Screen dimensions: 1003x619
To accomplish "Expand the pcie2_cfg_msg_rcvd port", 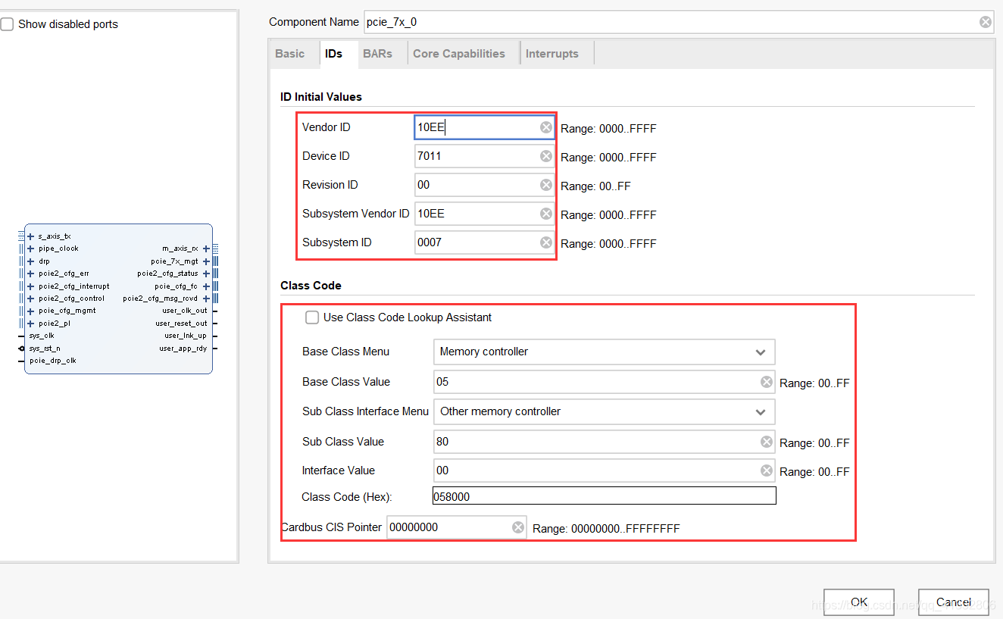I will coord(206,299).
